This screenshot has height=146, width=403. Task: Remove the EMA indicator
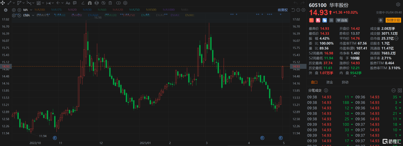click(x=19, y=15)
